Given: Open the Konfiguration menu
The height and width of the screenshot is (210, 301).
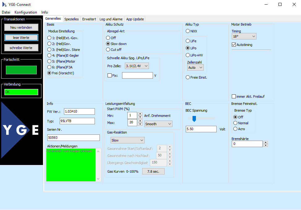Looking at the screenshot, I should coord(26,12).
